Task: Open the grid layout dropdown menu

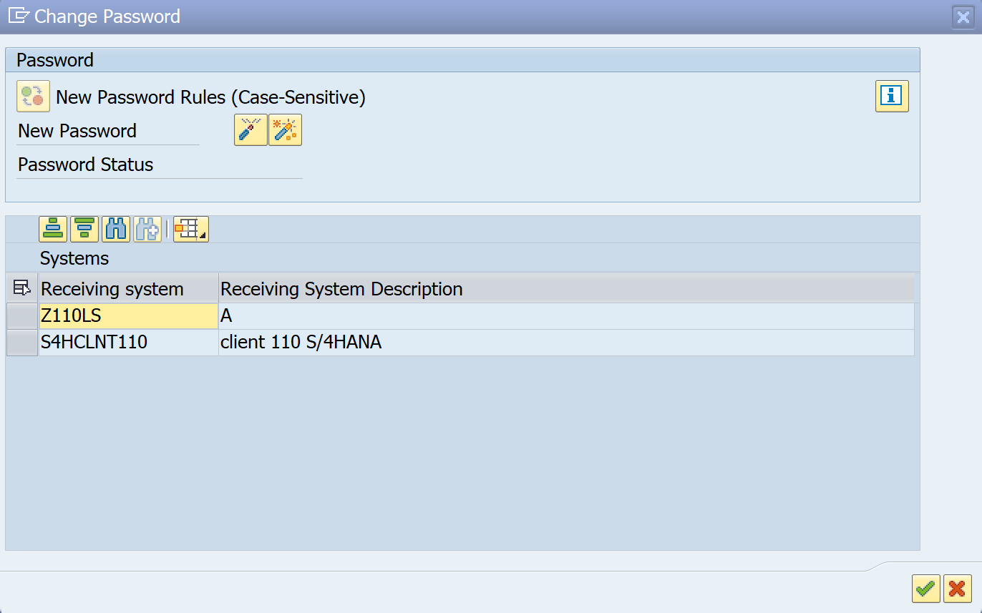Action: [x=190, y=229]
